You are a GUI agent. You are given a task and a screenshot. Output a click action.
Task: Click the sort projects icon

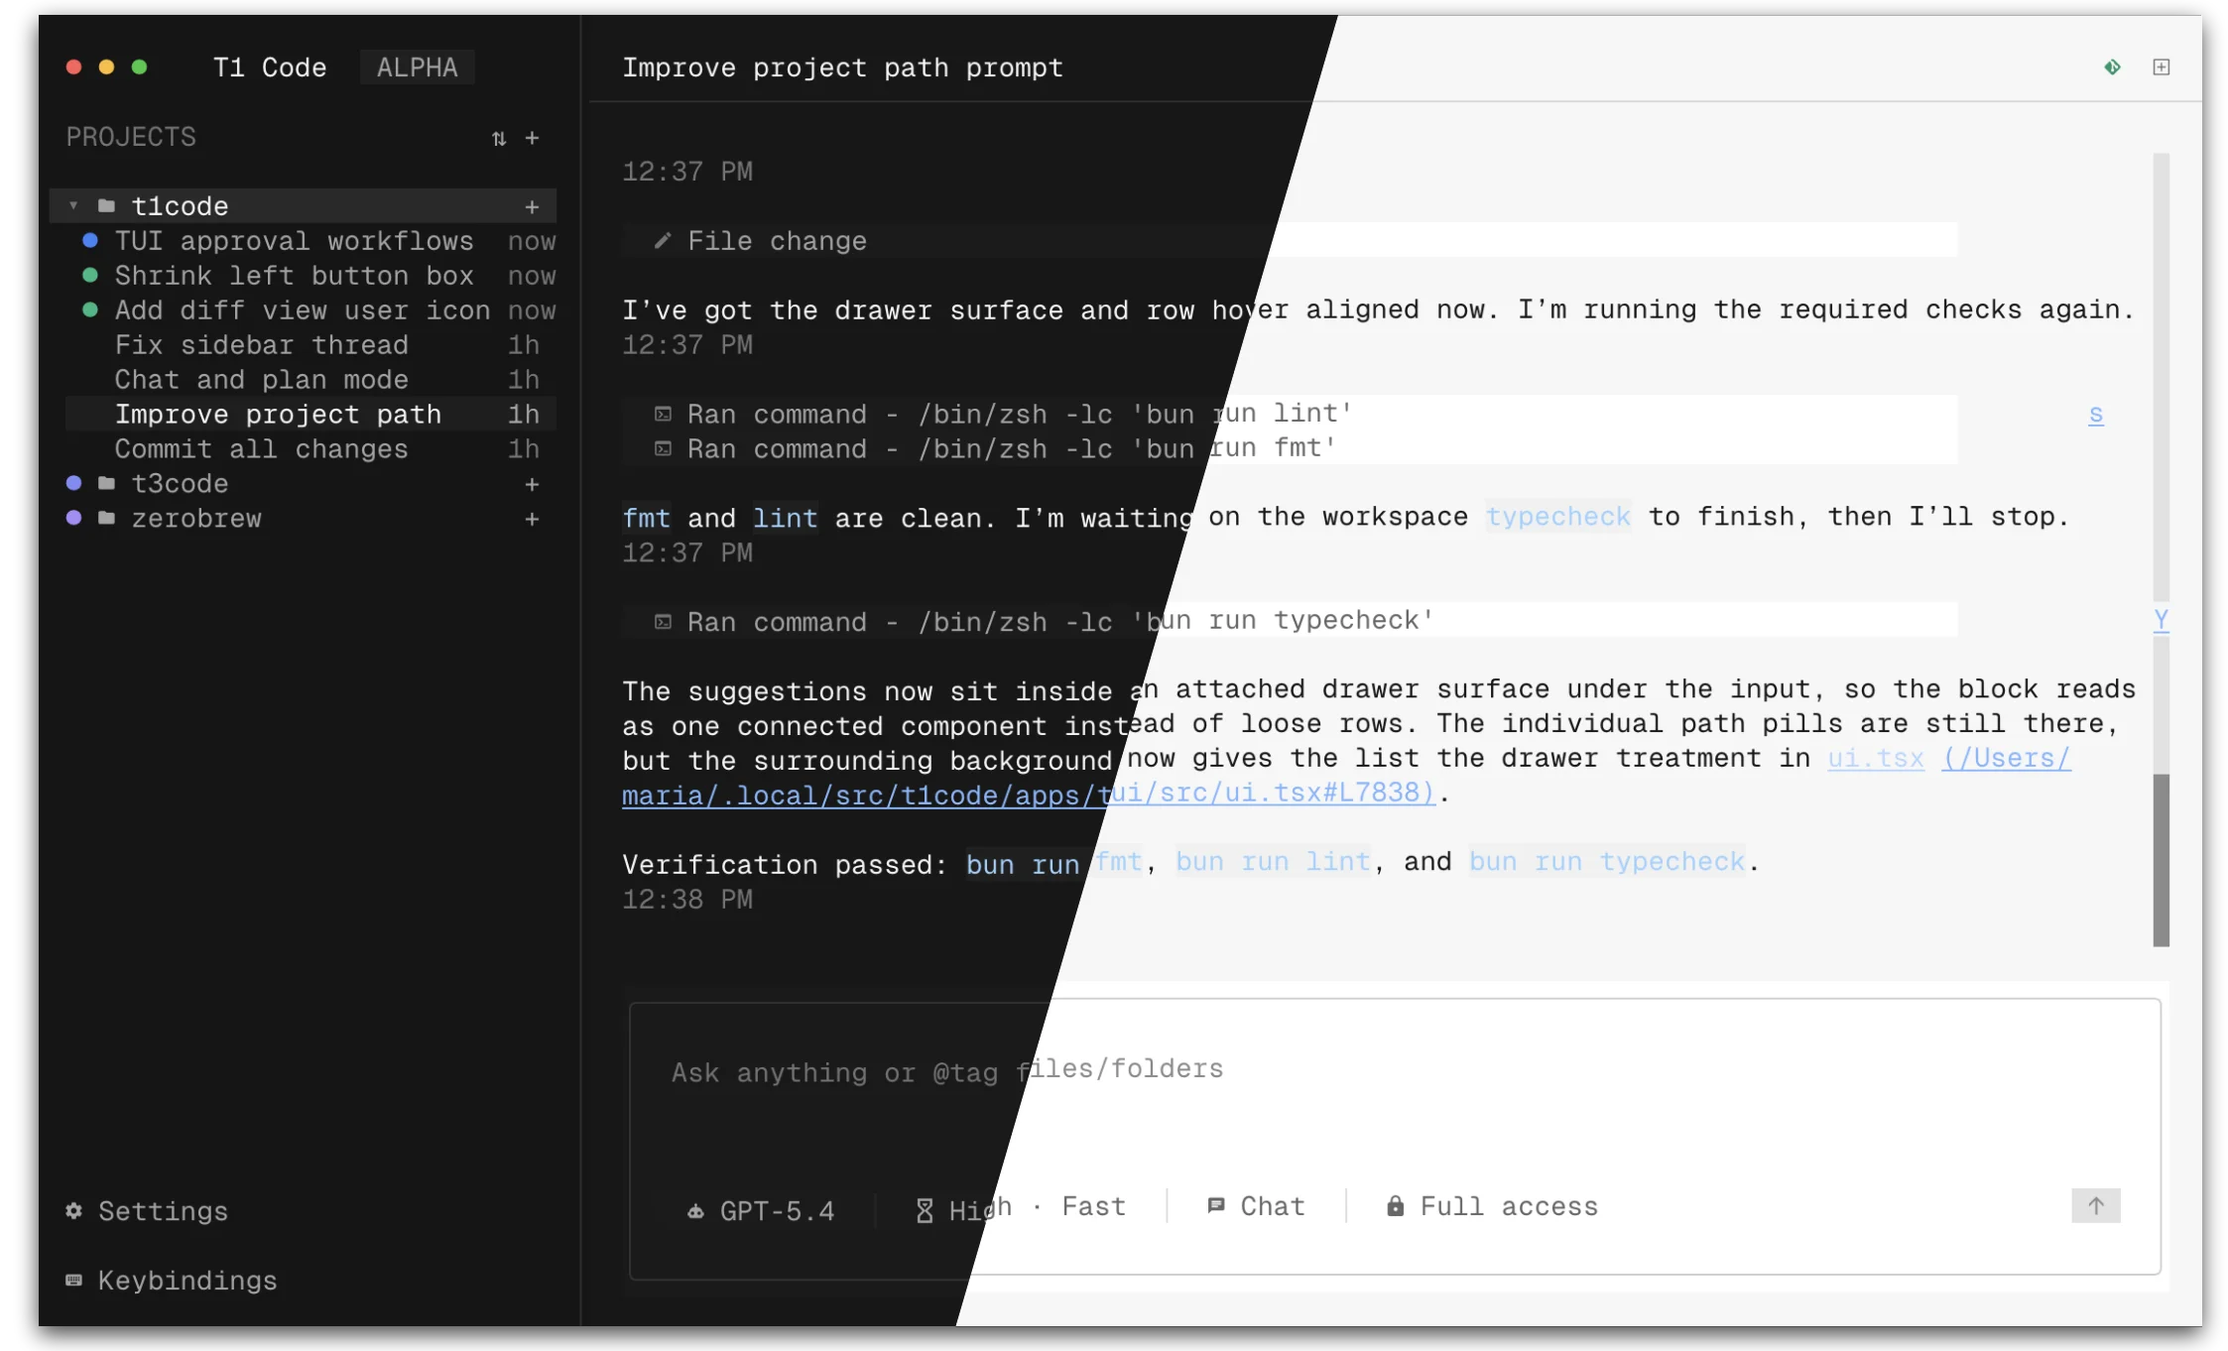click(x=499, y=139)
